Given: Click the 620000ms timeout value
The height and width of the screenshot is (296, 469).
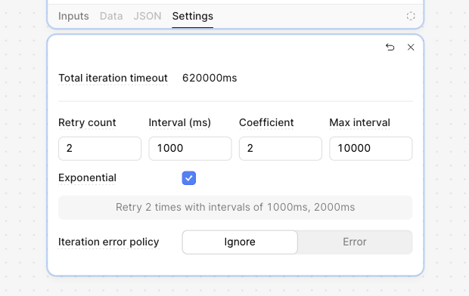Looking at the screenshot, I should pos(210,78).
